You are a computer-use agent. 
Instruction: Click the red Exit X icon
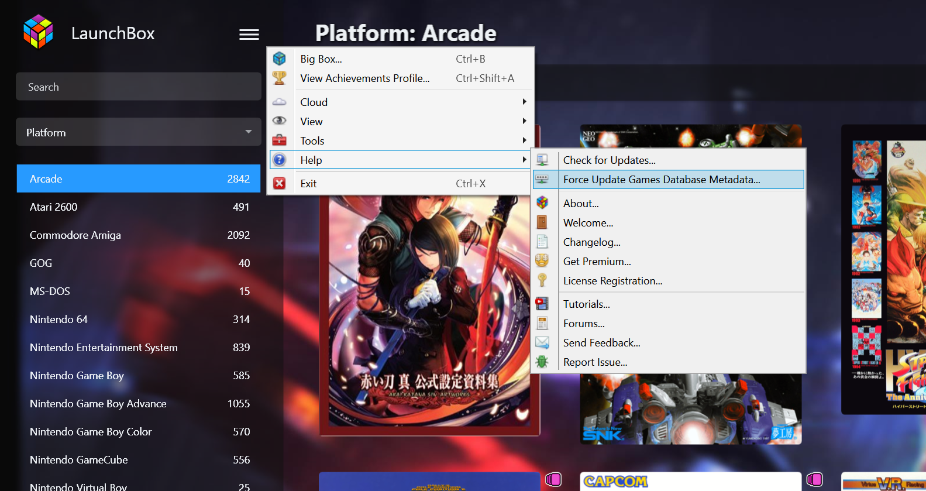[x=280, y=183]
